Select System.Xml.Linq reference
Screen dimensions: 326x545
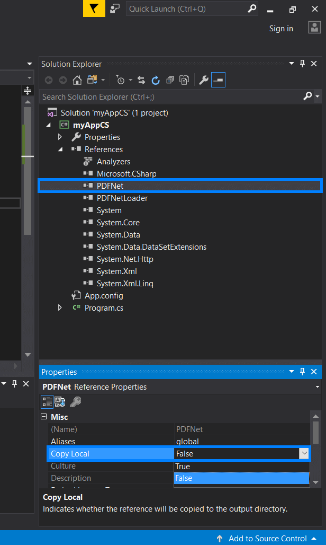125,283
